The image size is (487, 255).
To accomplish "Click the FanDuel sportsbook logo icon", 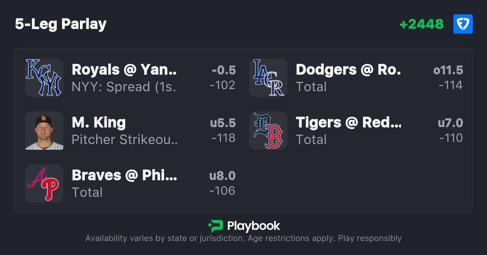I will [x=463, y=24].
